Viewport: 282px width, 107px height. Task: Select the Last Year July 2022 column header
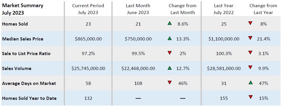224,9
